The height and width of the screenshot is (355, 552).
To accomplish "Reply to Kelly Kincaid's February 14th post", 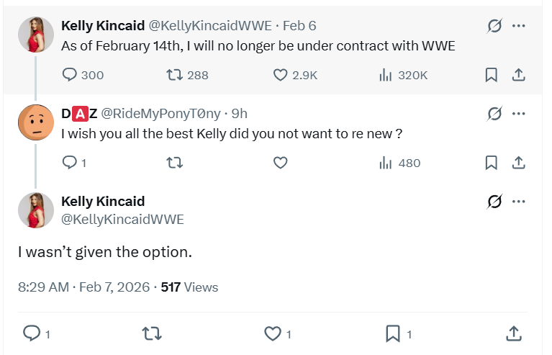I will [x=71, y=75].
